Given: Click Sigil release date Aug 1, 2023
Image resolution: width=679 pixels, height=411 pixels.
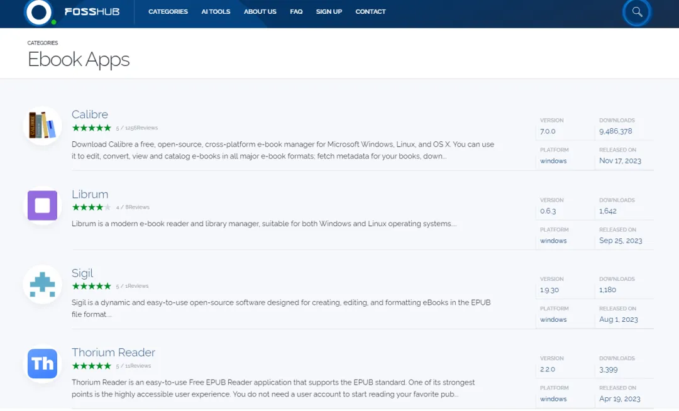Looking at the screenshot, I should [618, 319].
